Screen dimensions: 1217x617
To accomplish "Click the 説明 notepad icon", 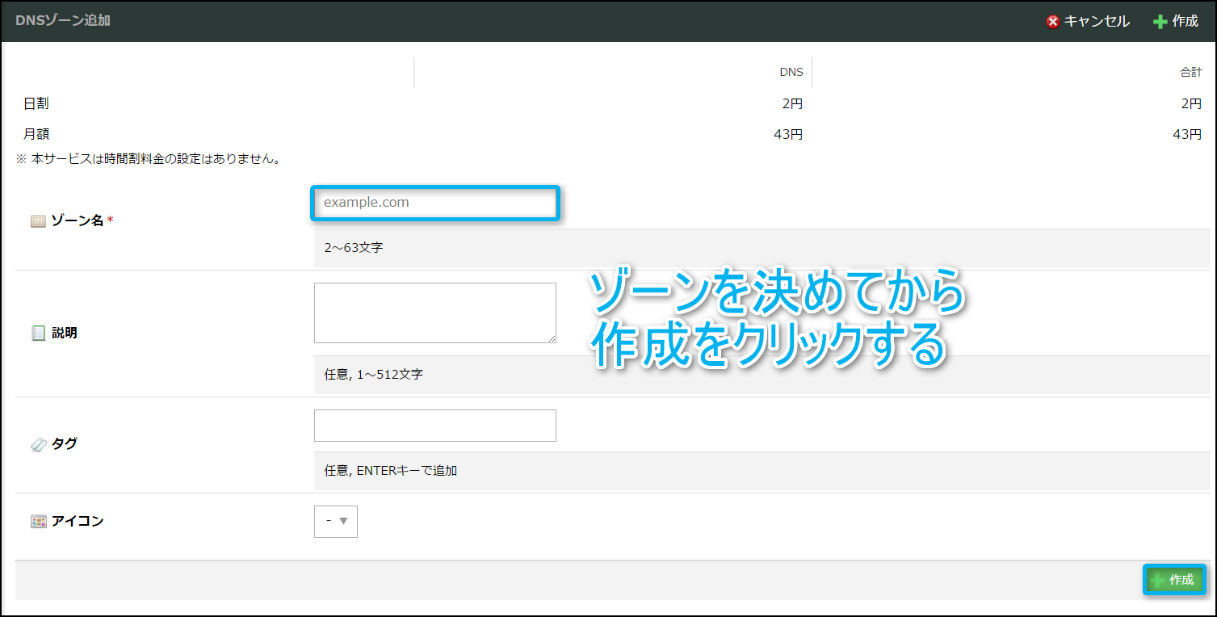I will coord(38,333).
